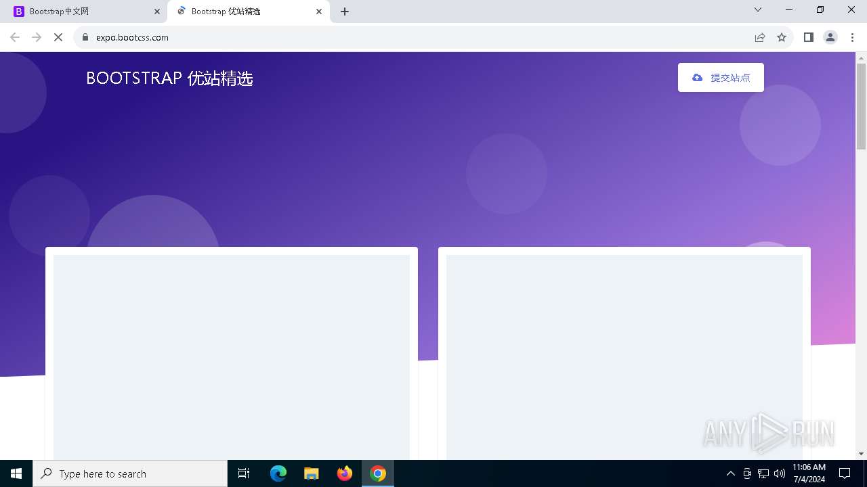Bookmark this page with star icon
The height and width of the screenshot is (487, 867).
[782, 37]
